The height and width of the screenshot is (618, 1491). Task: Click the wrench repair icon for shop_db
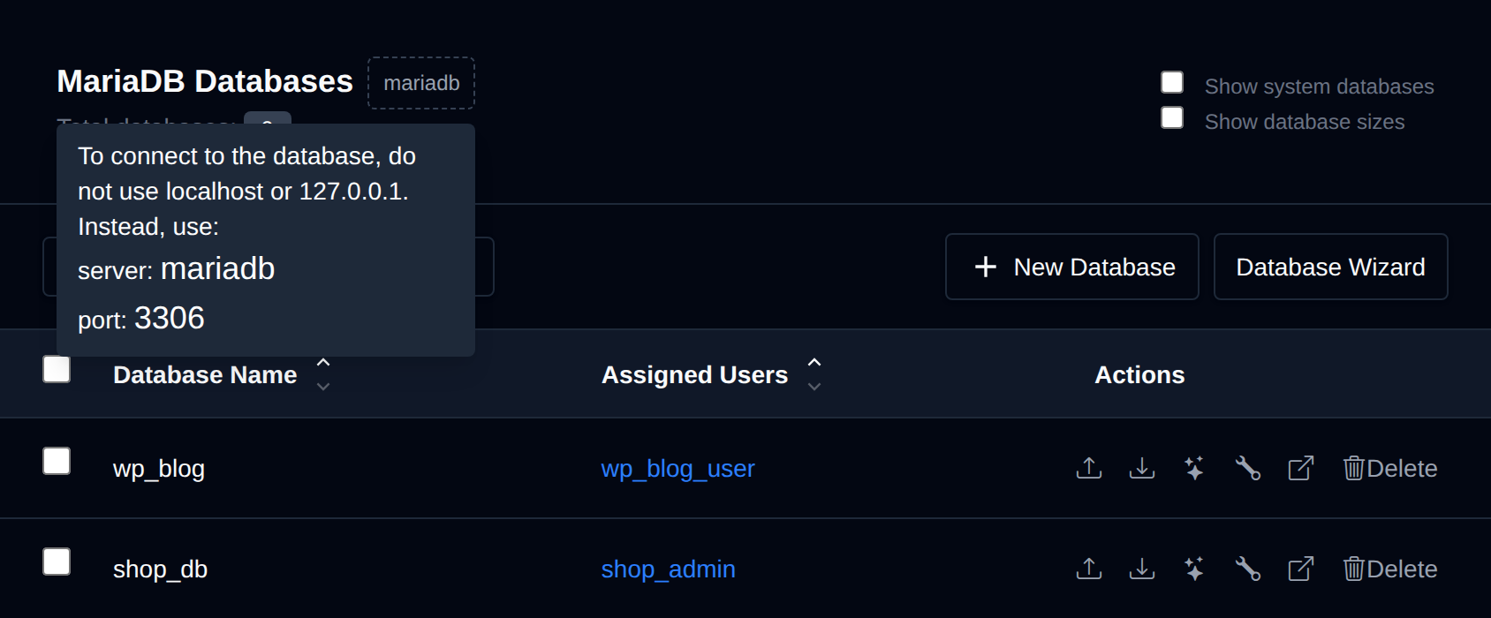point(1247,569)
